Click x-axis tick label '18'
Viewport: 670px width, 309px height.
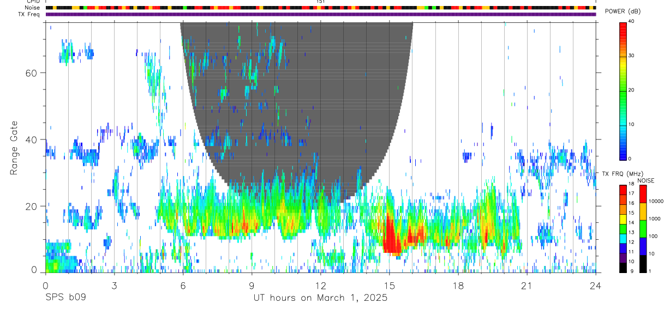(458, 285)
